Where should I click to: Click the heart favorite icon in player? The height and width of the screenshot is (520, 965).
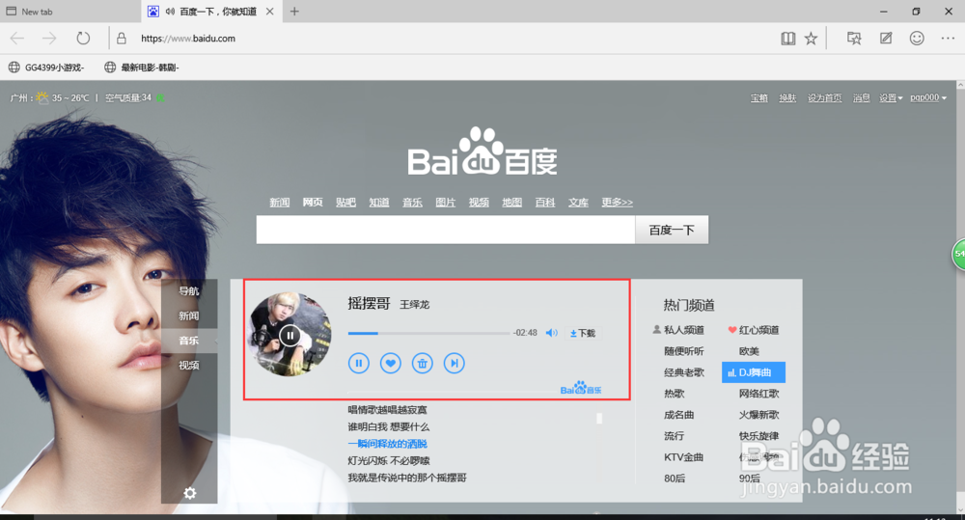point(390,363)
